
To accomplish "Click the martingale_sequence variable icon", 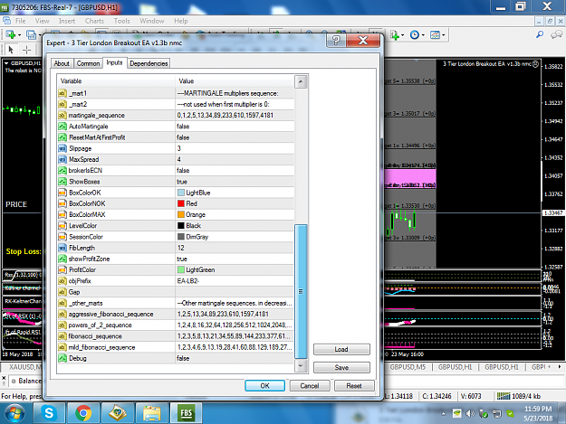I will pyautogui.click(x=62, y=116).
